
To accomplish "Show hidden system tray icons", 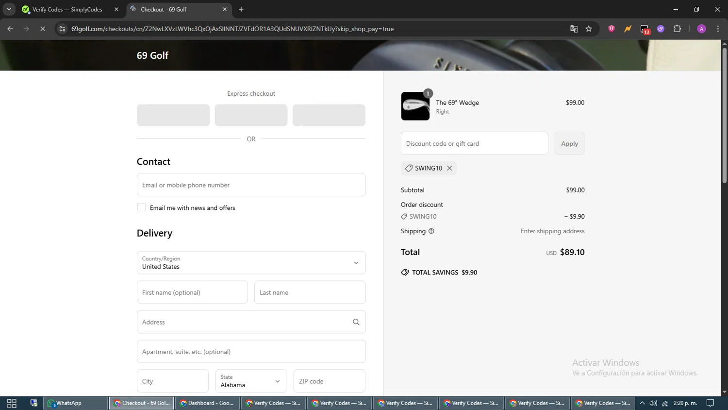I will [x=642, y=403].
